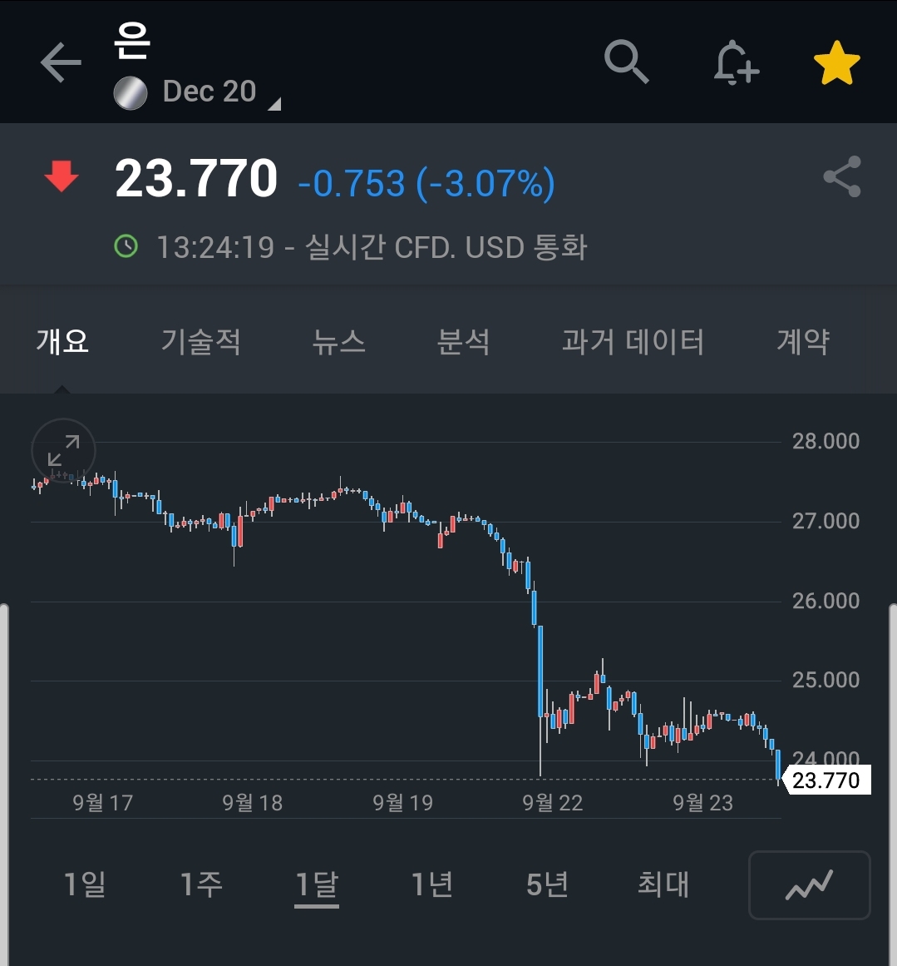Tap the silver commodity circle icon

point(131,92)
